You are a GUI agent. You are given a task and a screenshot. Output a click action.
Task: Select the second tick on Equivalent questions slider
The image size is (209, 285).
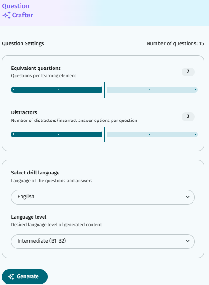pyautogui.click(x=59, y=90)
